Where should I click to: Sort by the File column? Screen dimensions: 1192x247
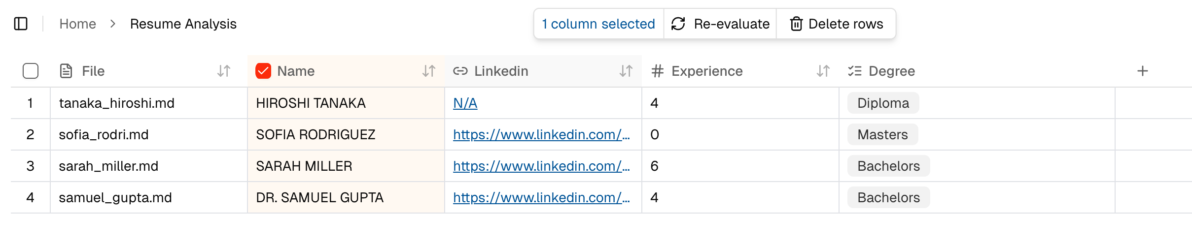(224, 71)
